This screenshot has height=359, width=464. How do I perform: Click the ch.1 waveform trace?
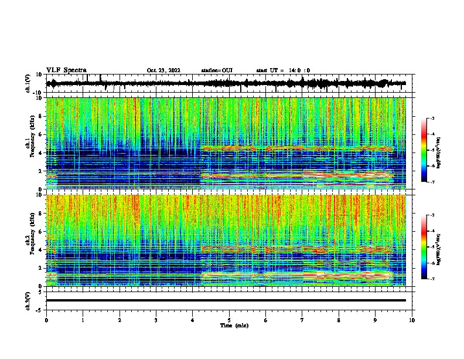pos(226,83)
